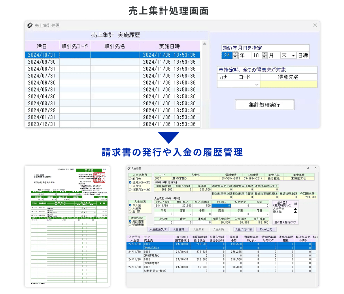
Task: Select the 2024/09/30 history row
Action: click(x=113, y=62)
